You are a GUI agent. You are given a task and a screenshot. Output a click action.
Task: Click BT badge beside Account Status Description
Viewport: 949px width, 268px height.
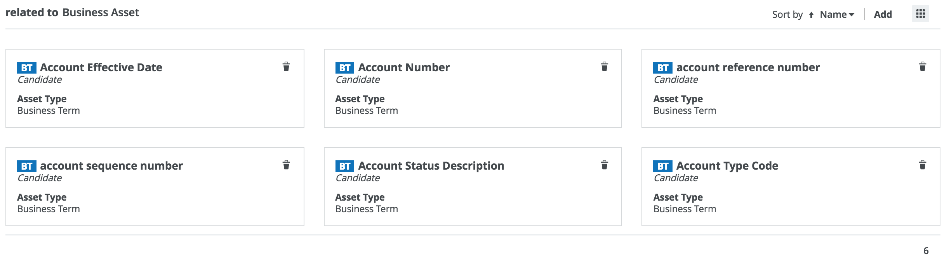point(344,166)
